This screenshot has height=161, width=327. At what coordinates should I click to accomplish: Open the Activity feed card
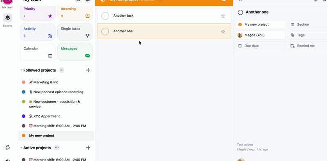[38, 32]
